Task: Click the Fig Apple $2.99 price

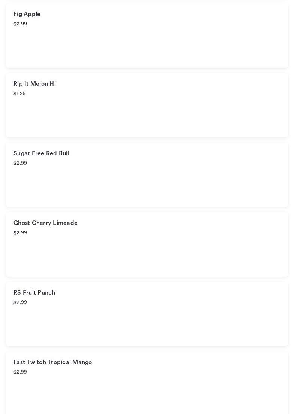Action: tap(20, 24)
